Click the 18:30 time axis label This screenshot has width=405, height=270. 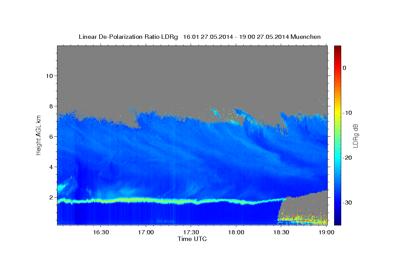click(x=281, y=232)
